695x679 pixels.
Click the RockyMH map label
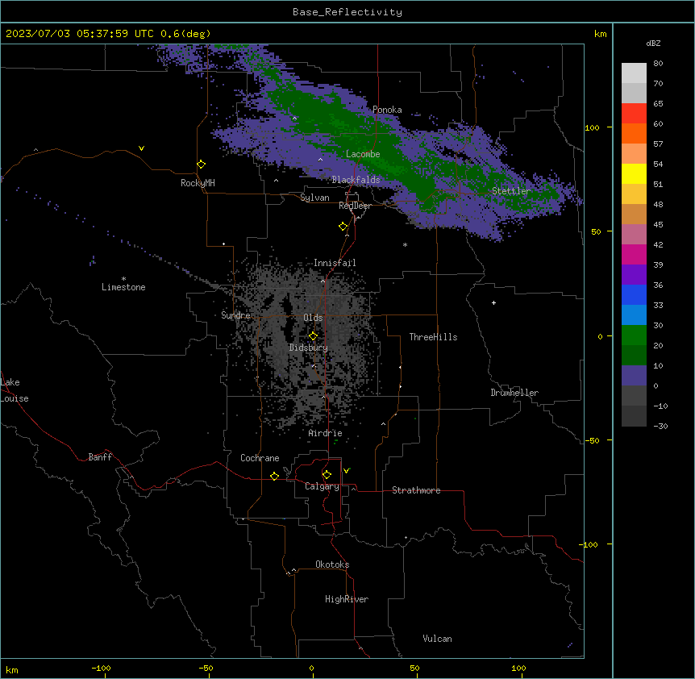point(198,182)
